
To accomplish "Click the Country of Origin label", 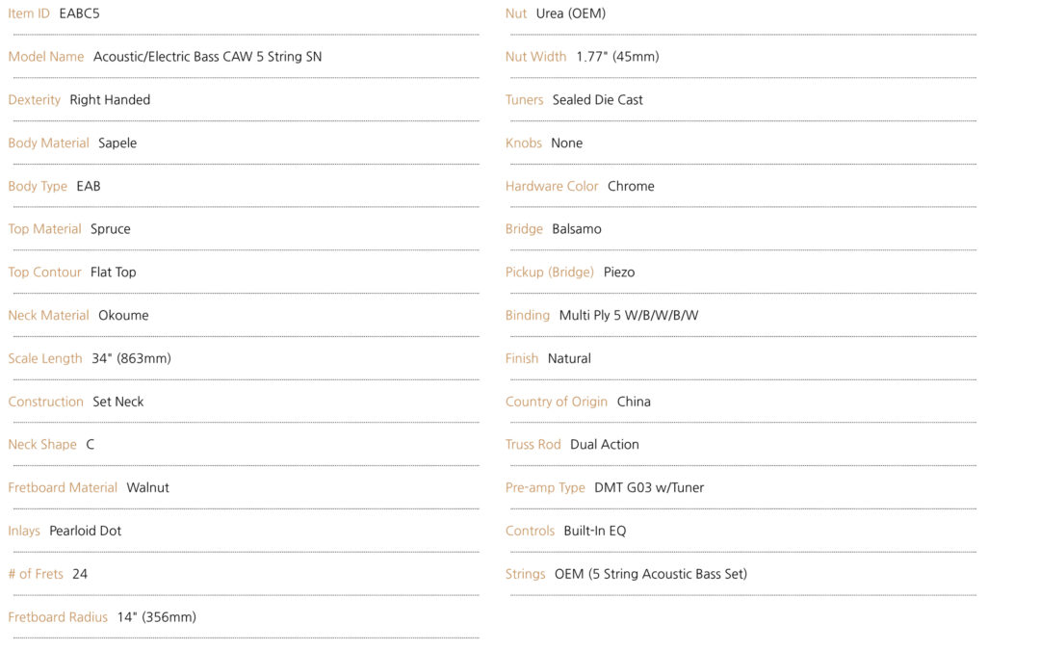I will point(557,402).
